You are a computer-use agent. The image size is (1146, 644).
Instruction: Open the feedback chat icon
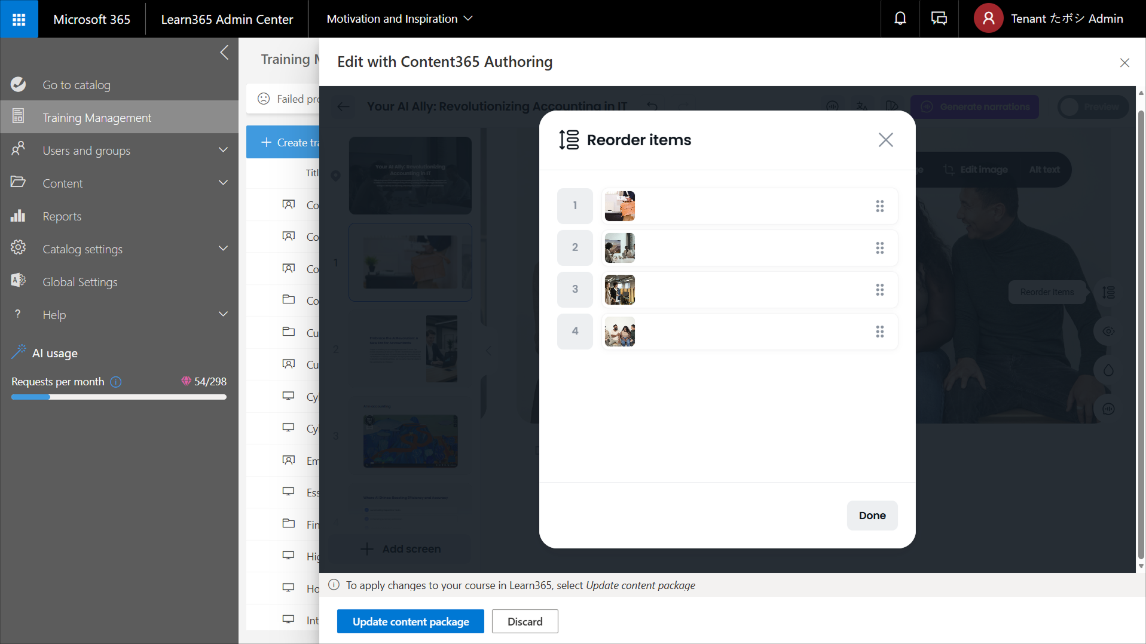coord(939,19)
